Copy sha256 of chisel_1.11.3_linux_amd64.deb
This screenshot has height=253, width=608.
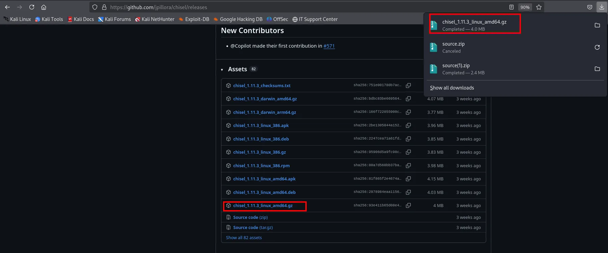pyautogui.click(x=408, y=192)
